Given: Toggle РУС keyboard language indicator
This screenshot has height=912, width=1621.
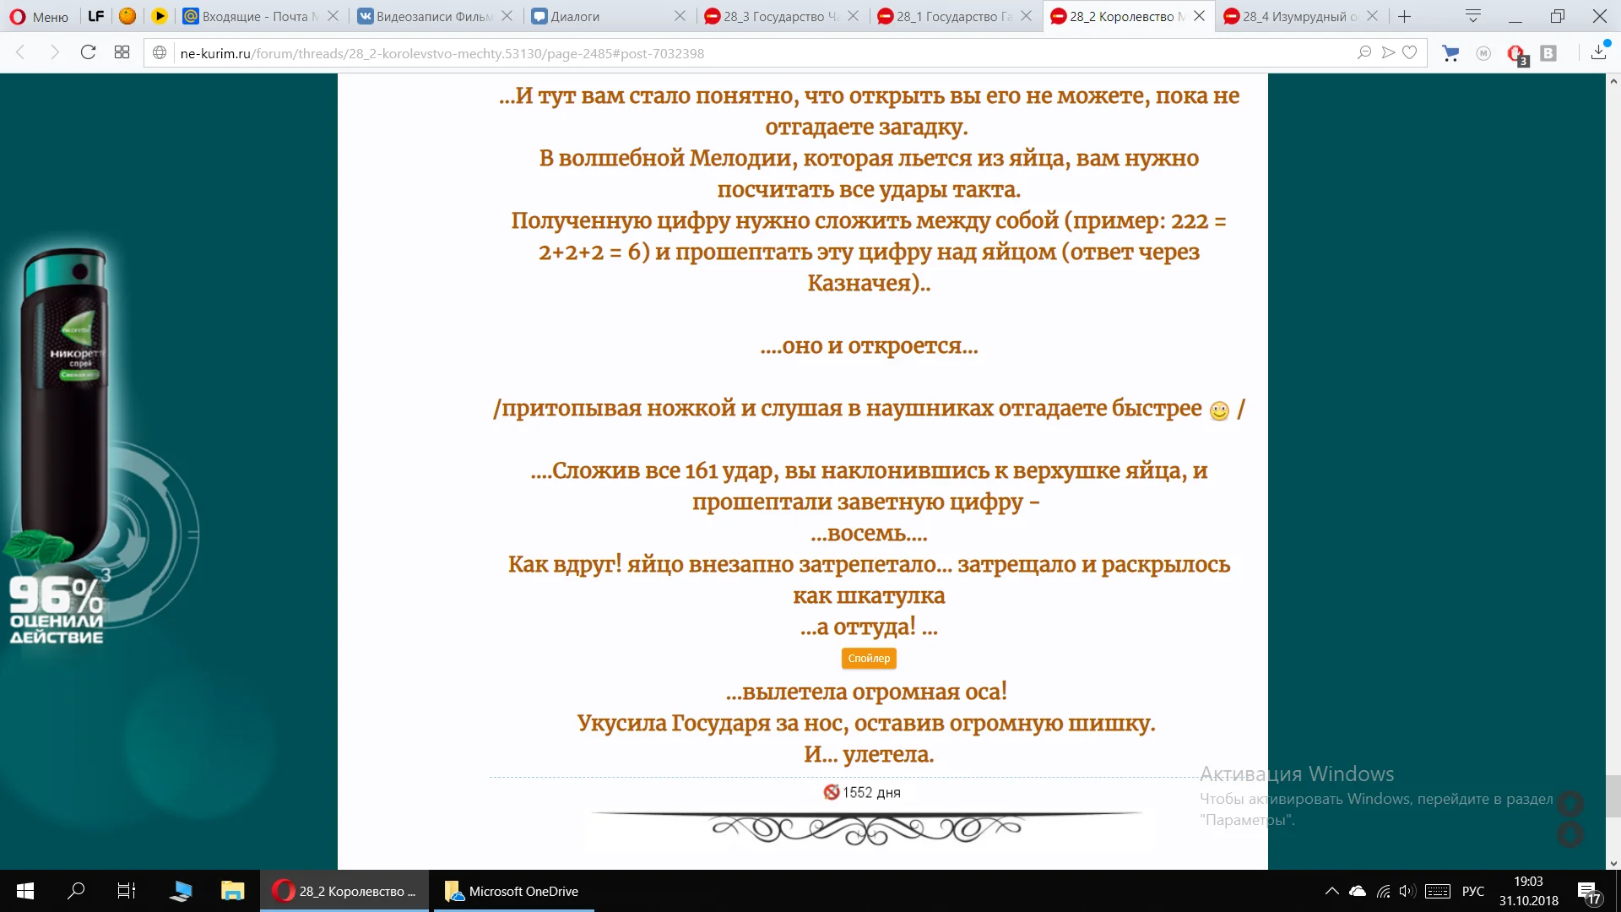Looking at the screenshot, I should click(1472, 891).
